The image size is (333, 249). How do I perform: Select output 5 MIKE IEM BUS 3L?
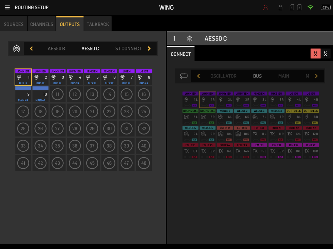point(92,77)
